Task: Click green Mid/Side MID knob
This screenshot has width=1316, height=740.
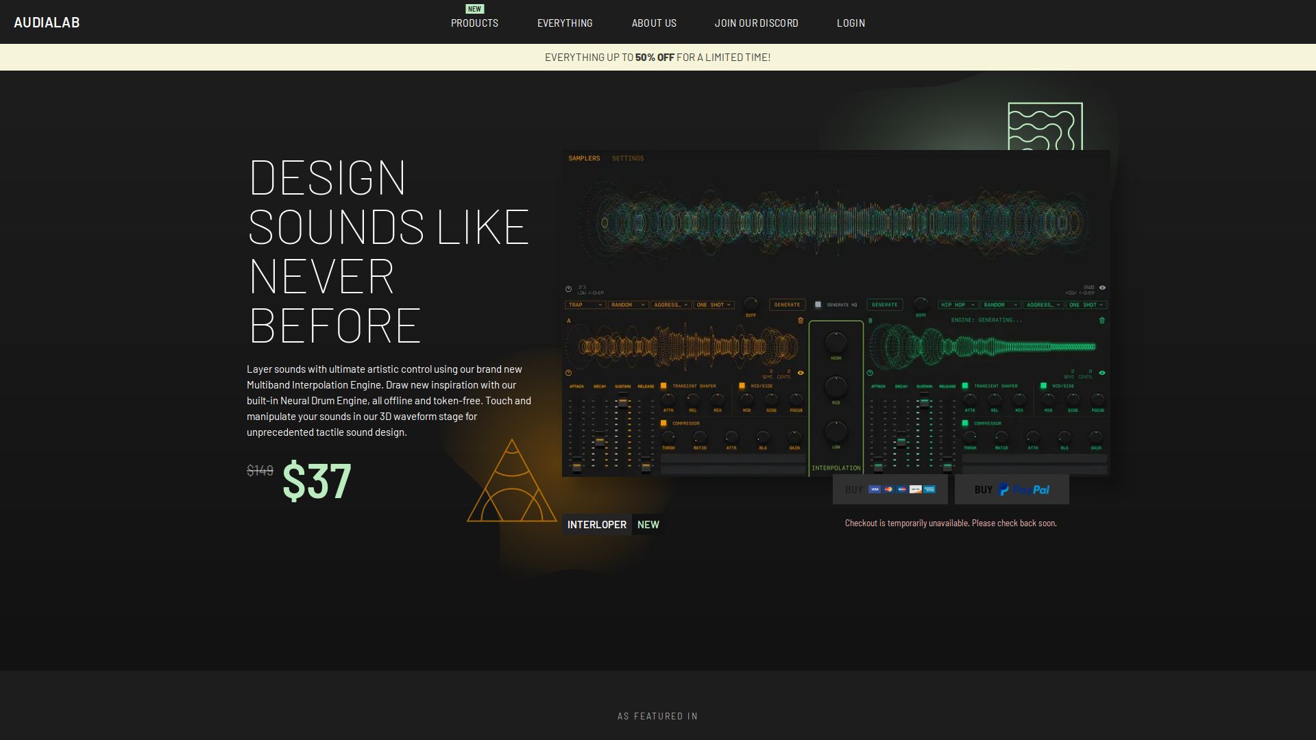Action: tap(1048, 399)
